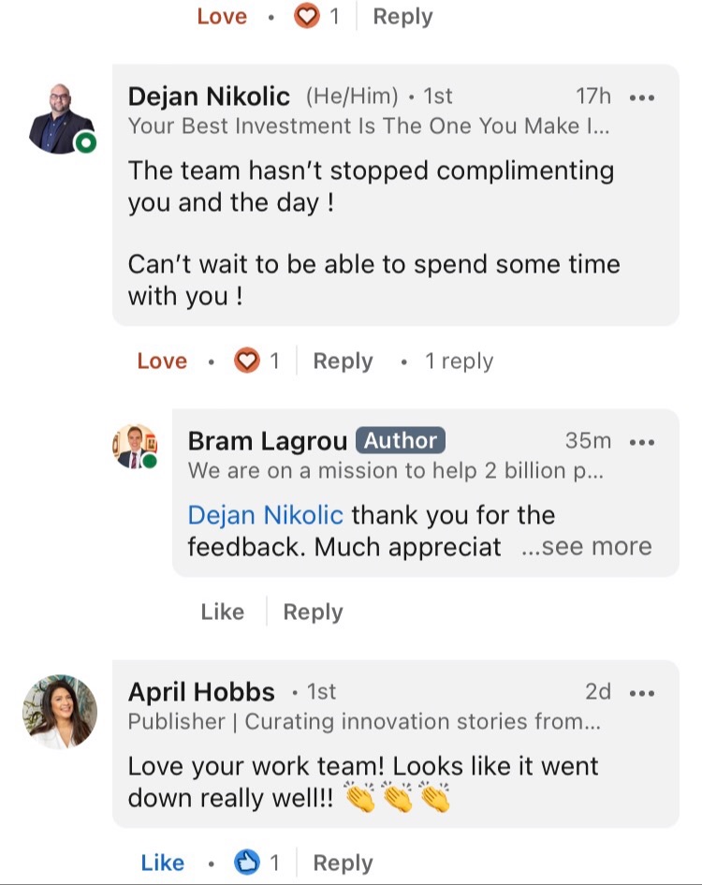Toggle Love reaction on Dejan Nikolic's comment
The height and width of the screenshot is (885, 702).
coord(162,361)
